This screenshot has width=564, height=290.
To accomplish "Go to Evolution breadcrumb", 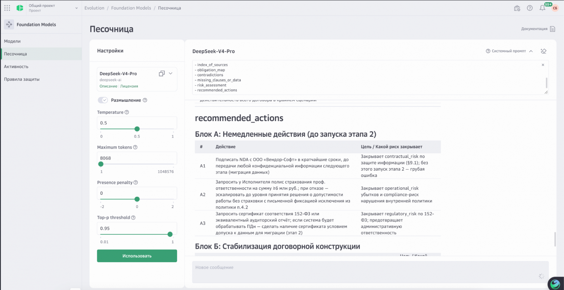I will tap(94, 8).
